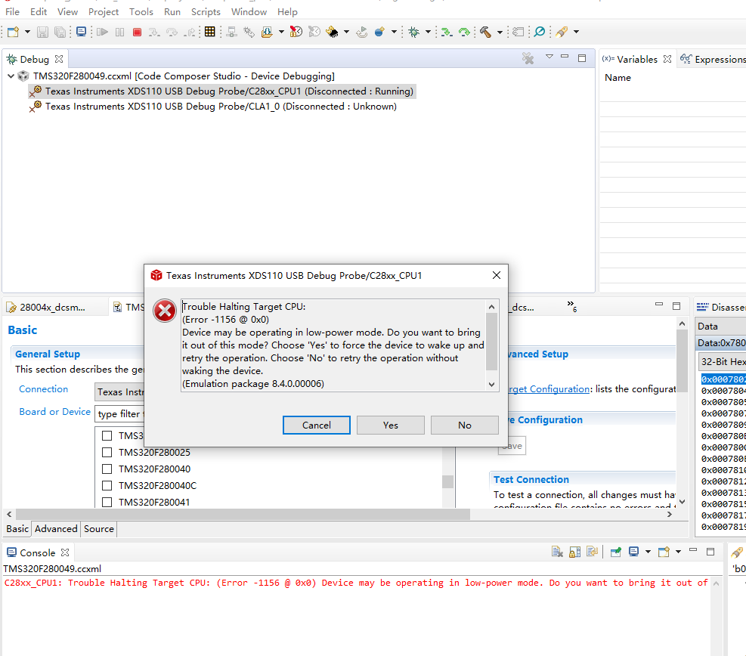Click the Step Over toolbar icon
The image size is (746, 656).
click(x=172, y=32)
